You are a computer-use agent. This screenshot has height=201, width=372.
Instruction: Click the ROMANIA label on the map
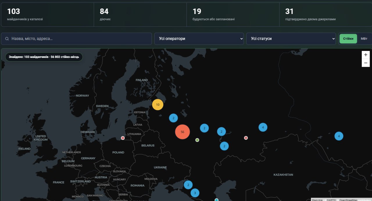(137, 186)
